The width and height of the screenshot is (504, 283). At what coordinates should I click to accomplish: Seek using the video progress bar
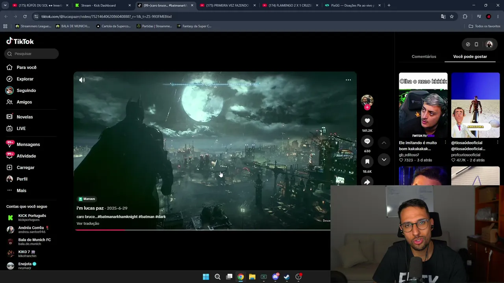point(203,230)
